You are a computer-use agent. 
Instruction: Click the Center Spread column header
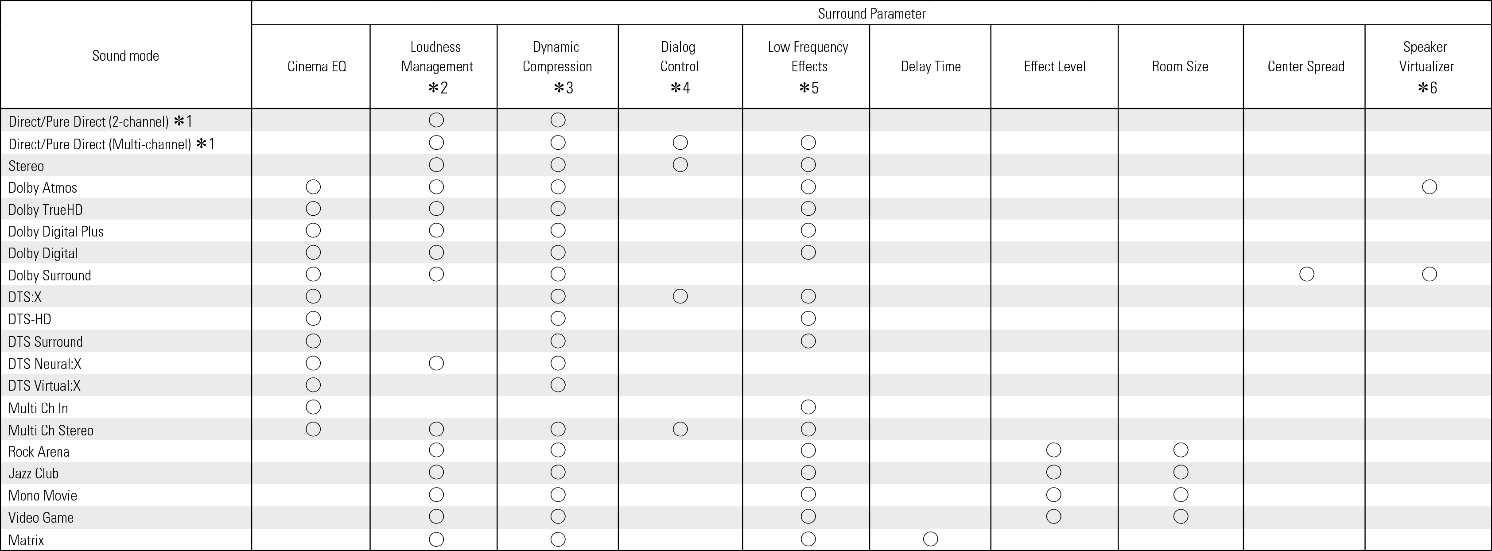tap(1305, 66)
